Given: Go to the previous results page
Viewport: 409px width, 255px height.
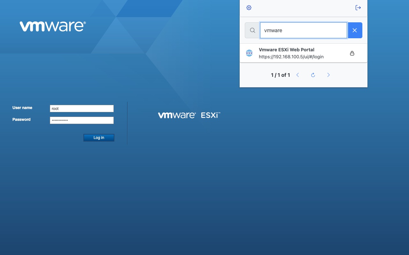Looking at the screenshot, I should [297, 75].
